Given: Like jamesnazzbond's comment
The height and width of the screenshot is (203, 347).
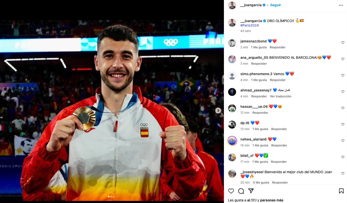Looking at the screenshot, I should click(x=343, y=43).
